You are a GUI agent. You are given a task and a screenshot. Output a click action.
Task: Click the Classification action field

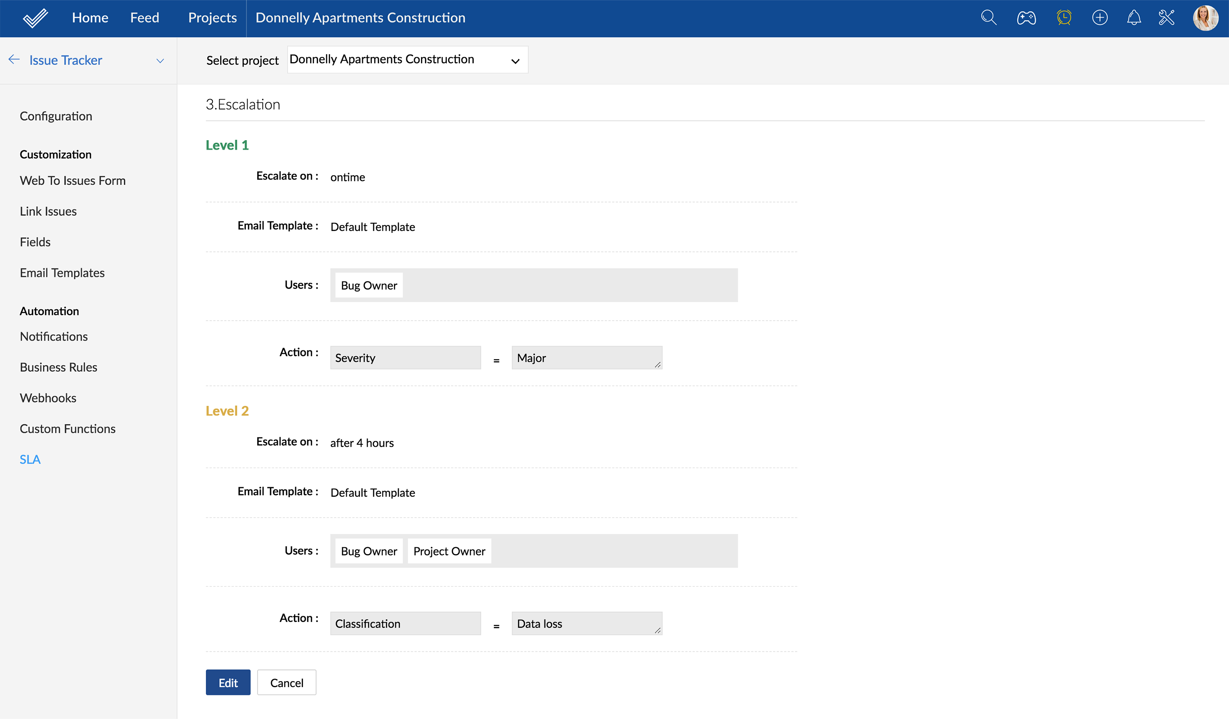pyautogui.click(x=405, y=623)
